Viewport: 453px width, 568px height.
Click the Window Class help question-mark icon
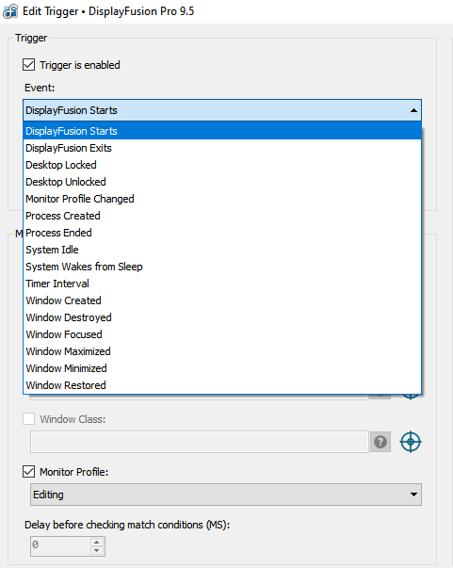(x=380, y=442)
